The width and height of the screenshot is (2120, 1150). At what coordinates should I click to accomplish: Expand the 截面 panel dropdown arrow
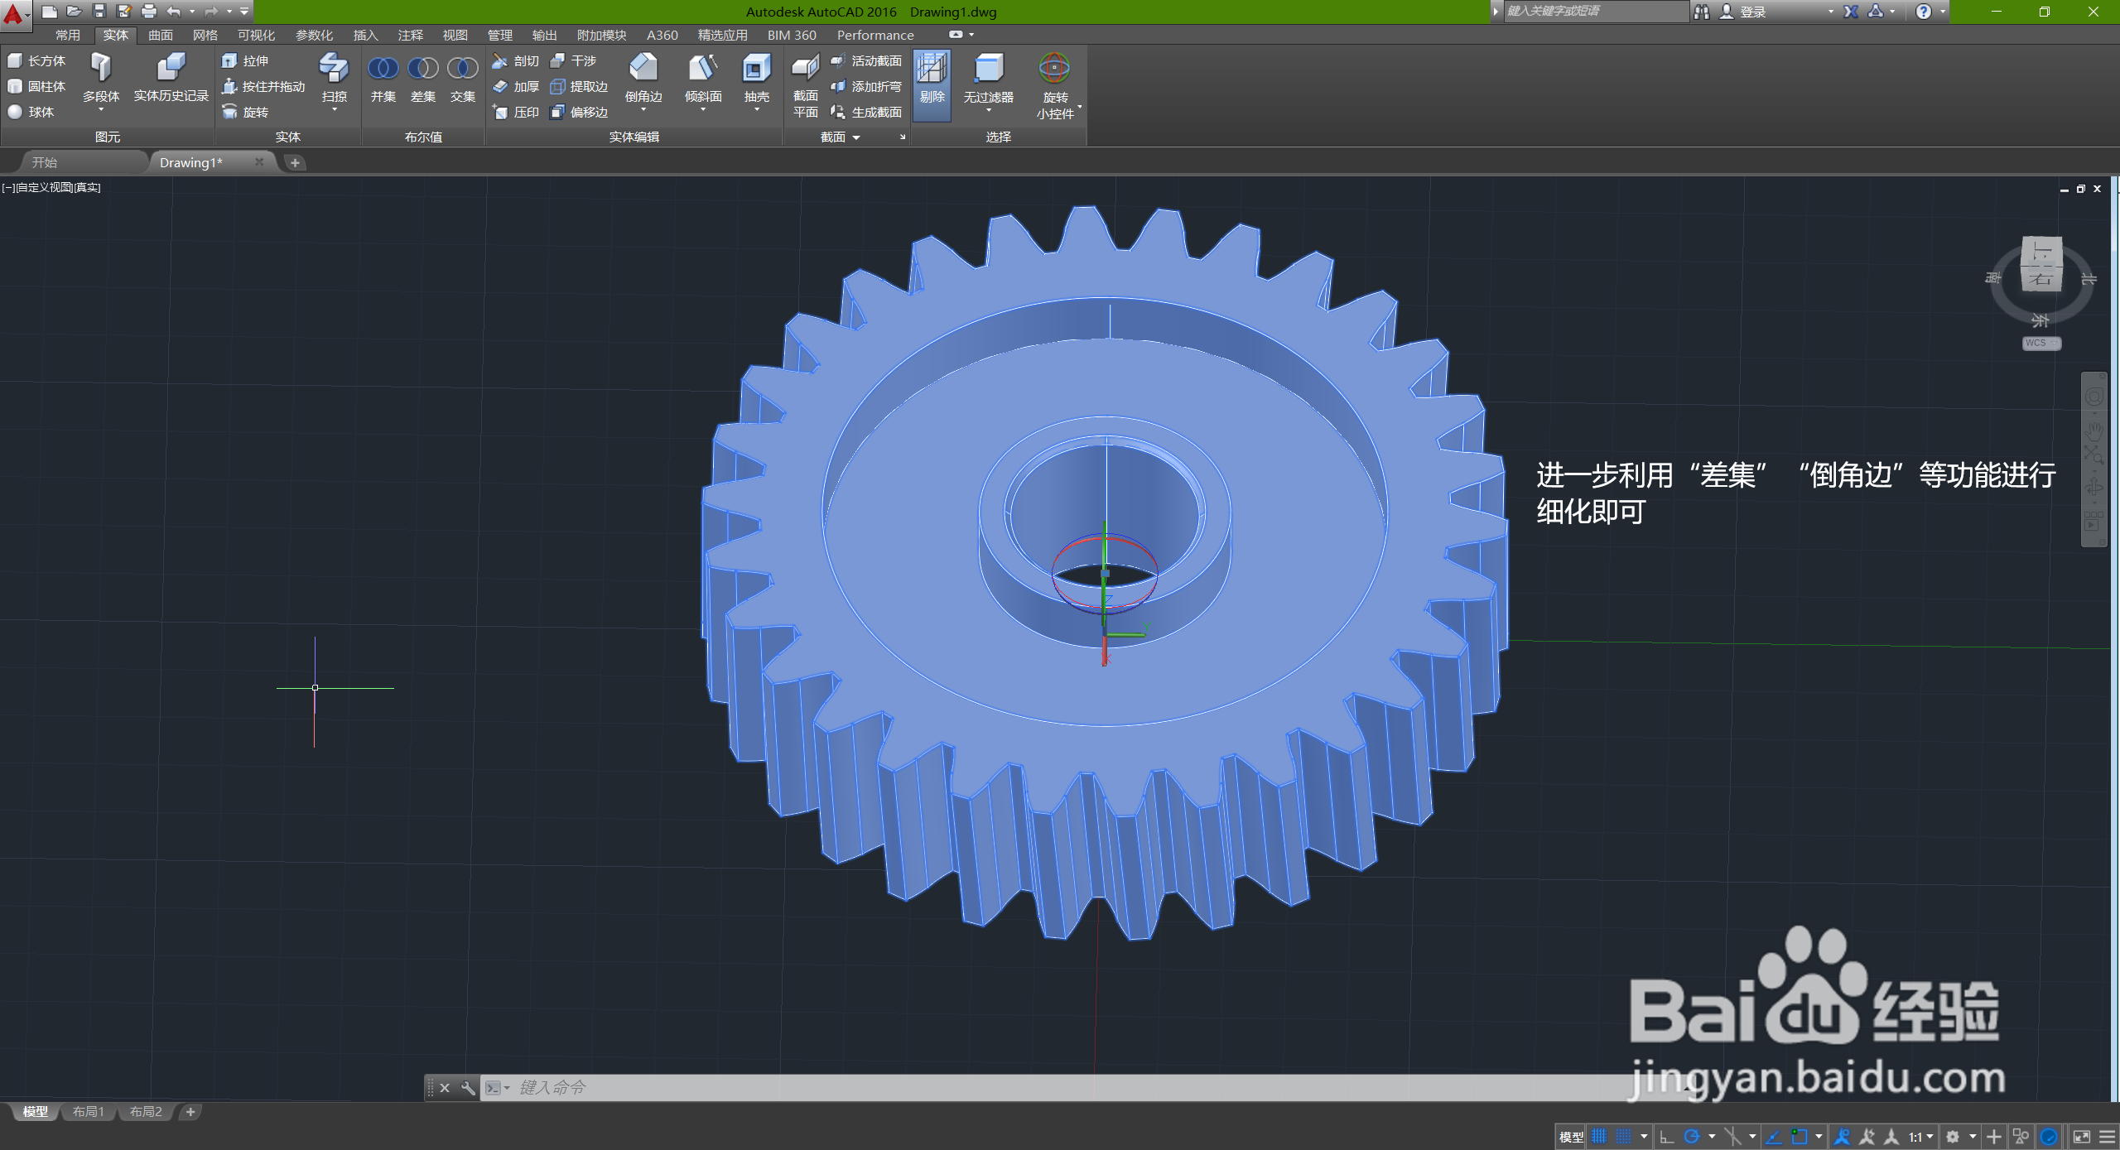(856, 137)
